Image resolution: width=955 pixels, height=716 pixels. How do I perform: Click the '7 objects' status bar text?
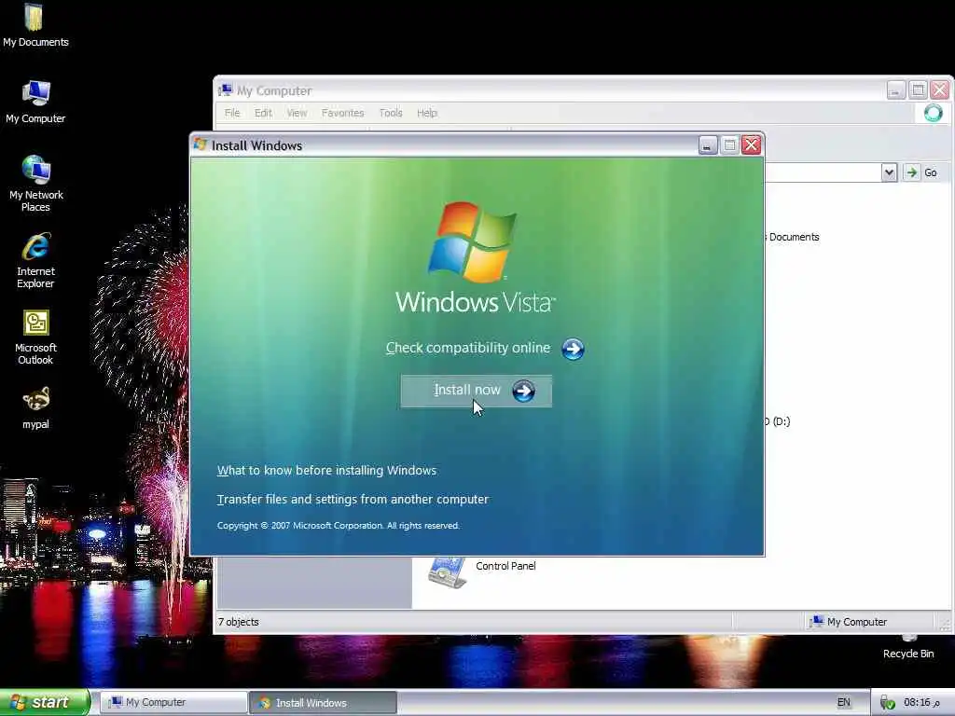tap(238, 622)
